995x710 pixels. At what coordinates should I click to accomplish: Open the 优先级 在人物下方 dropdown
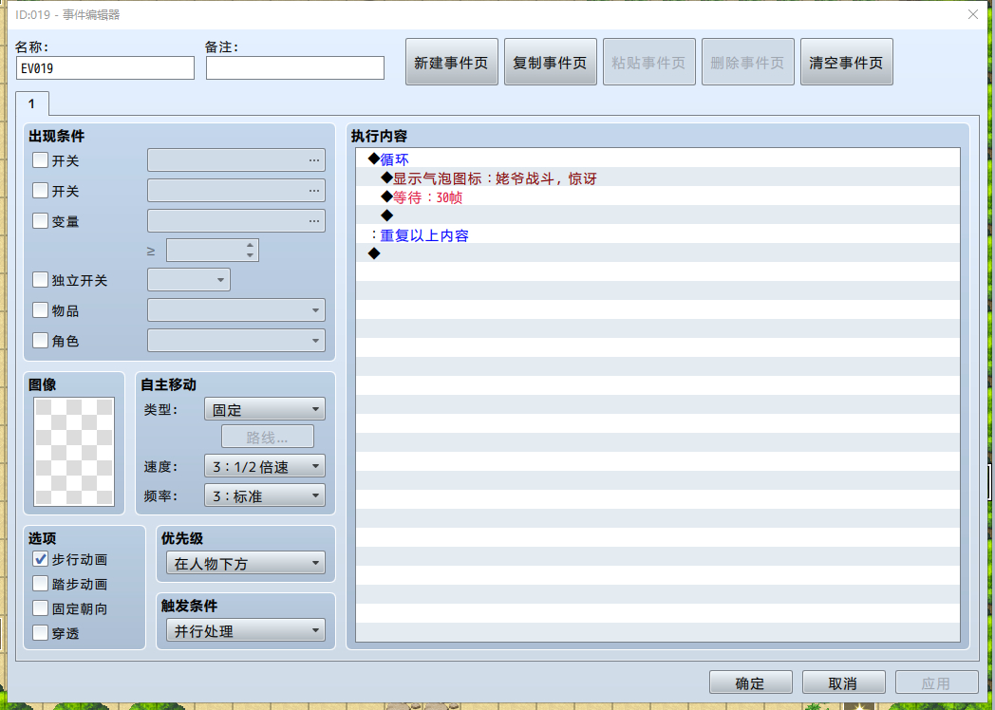click(246, 564)
